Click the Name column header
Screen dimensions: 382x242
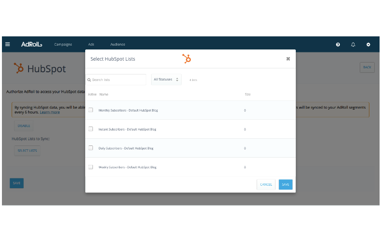tap(104, 95)
